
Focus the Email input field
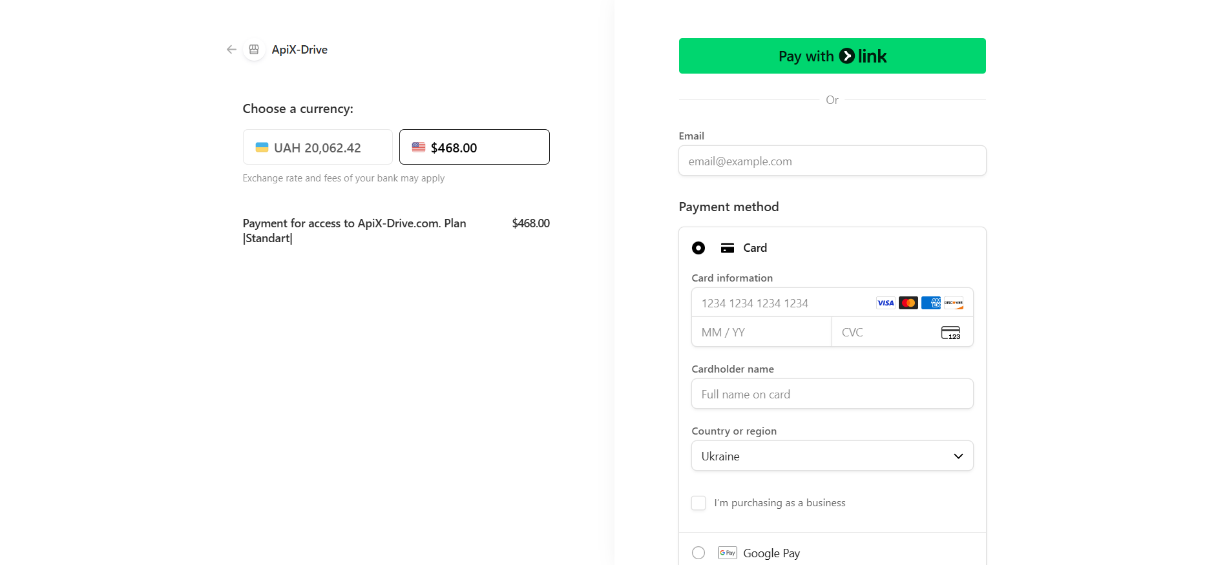click(832, 161)
